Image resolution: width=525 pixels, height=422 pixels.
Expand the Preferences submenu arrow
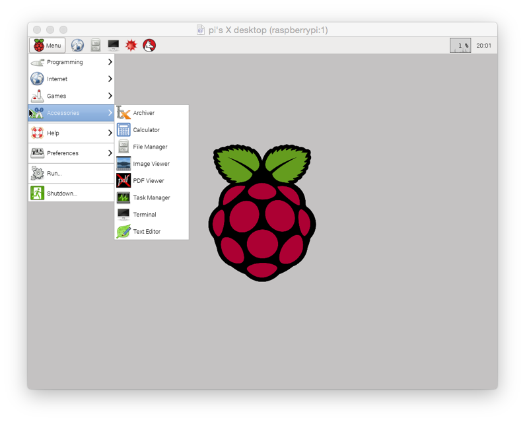click(110, 153)
